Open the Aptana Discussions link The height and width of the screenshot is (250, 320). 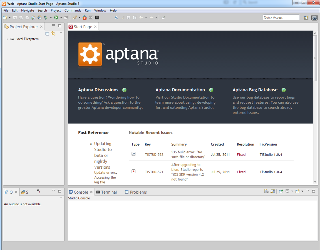[98, 90]
